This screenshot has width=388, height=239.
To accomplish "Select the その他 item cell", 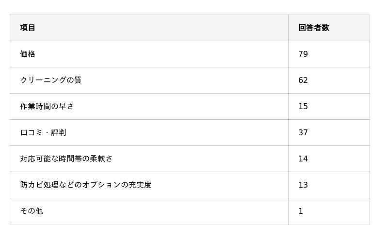I will (x=32, y=211).
